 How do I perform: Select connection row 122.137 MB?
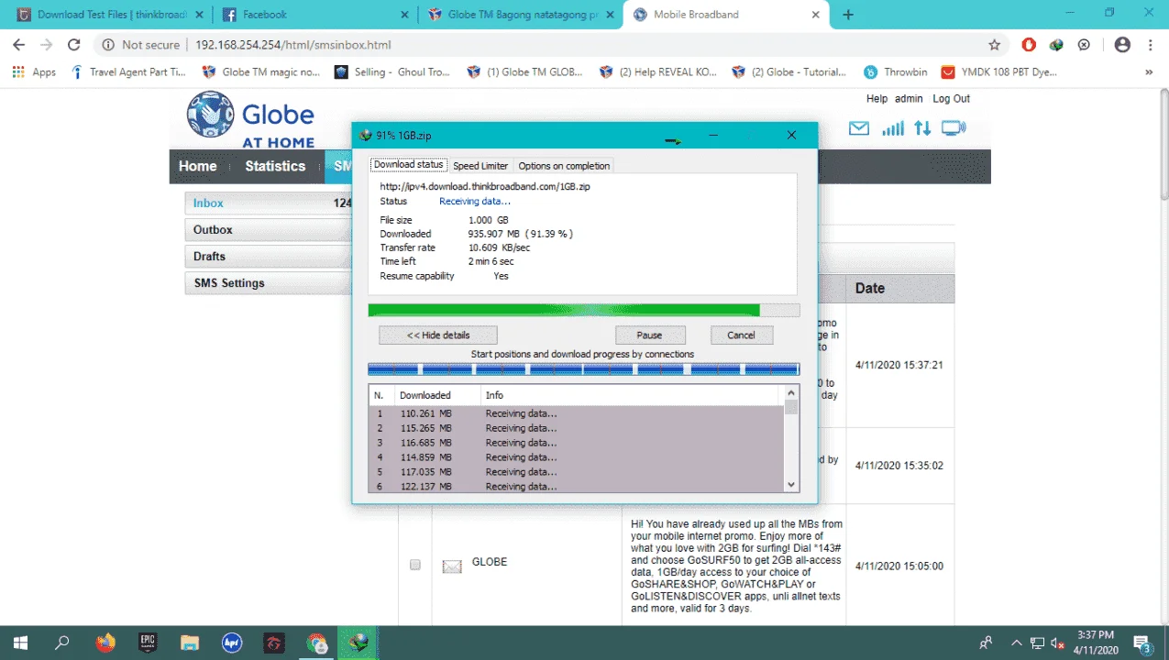577,486
